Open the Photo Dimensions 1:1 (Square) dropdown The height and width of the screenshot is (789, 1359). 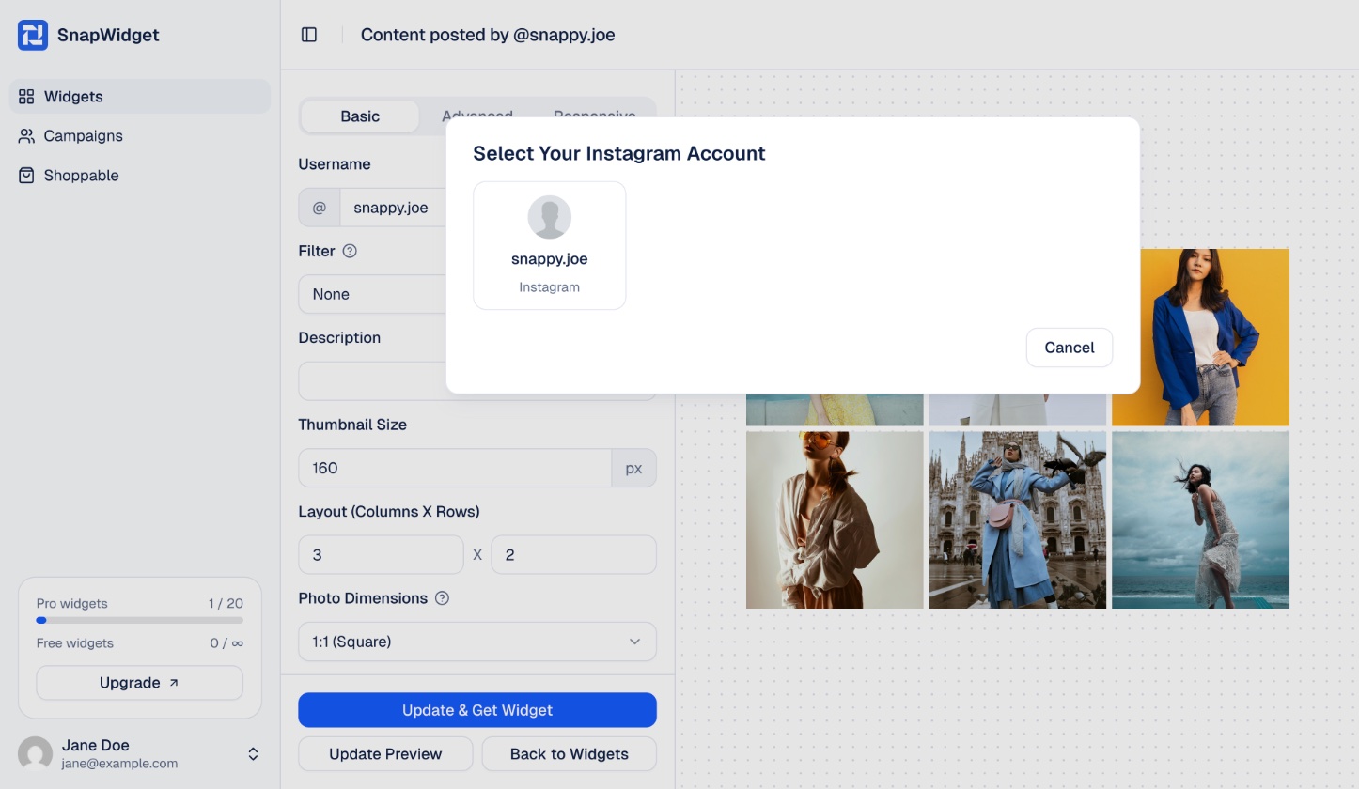[477, 642]
